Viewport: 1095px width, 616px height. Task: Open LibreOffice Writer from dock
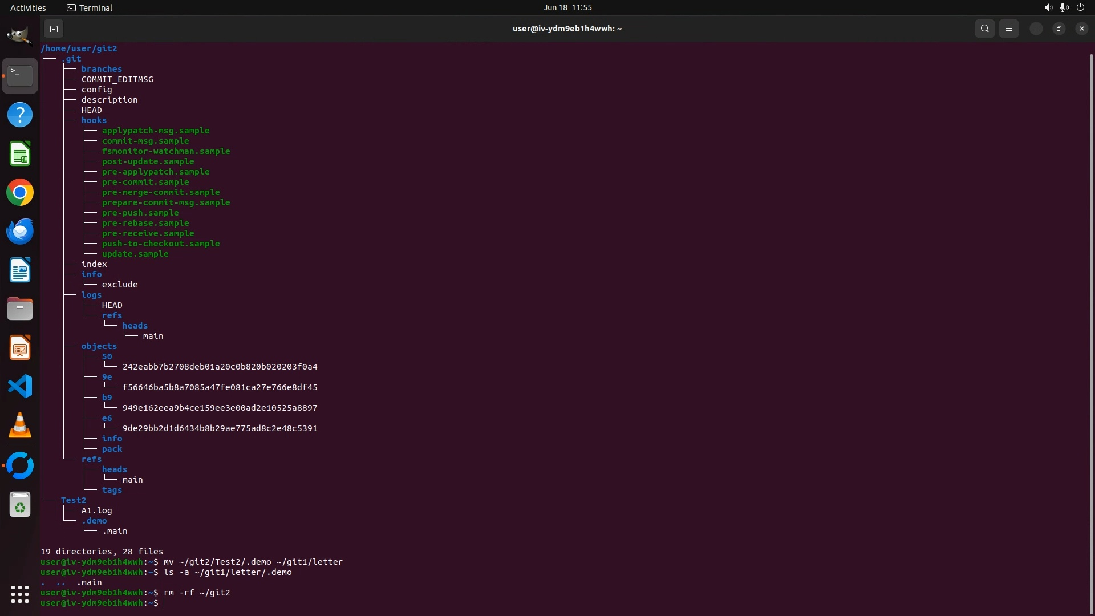[20, 270]
